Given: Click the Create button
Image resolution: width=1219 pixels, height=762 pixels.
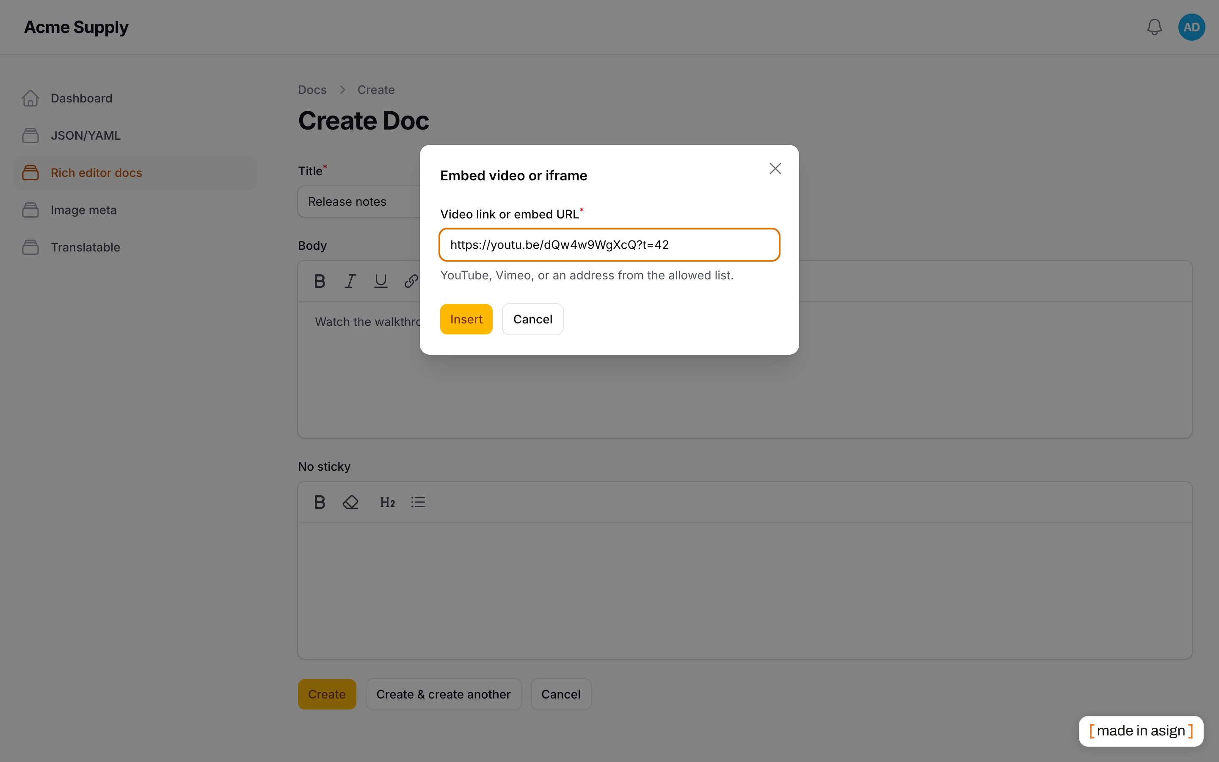Looking at the screenshot, I should 327,694.
